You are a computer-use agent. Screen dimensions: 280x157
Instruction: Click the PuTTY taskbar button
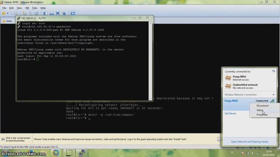click(x=82, y=153)
